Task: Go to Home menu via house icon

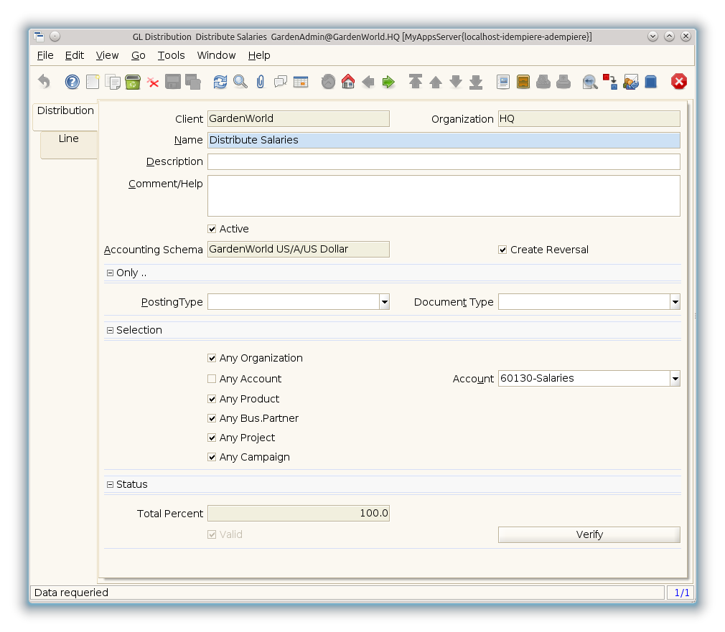Action: tap(348, 82)
